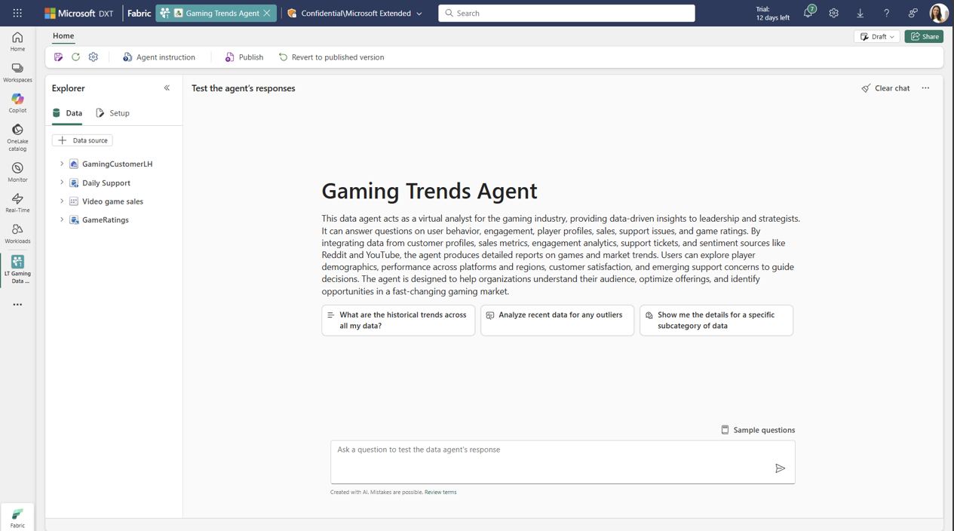Select GamingCustomerLH tree item
Image resolution: width=954 pixels, height=531 pixels.
(x=117, y=164)
